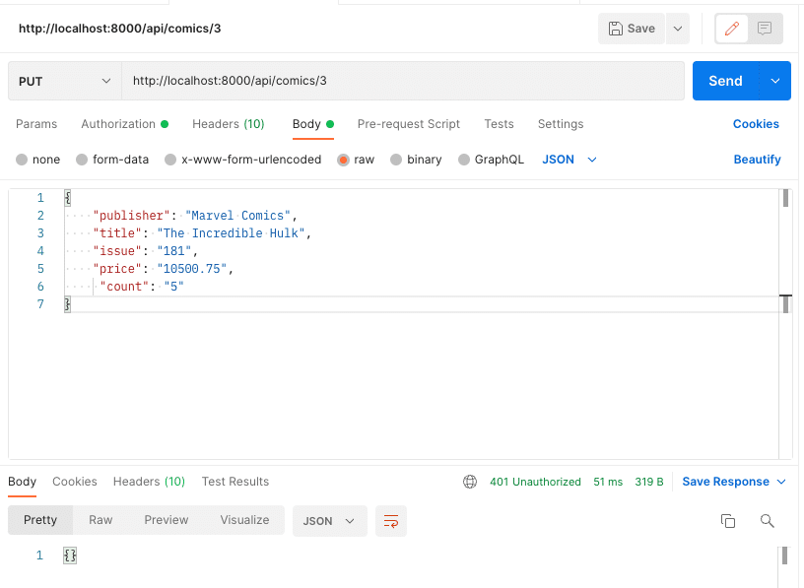Click the "10500.75" price value
The width and height of the screenshot is (804, 588).
[x=192, y=269]
